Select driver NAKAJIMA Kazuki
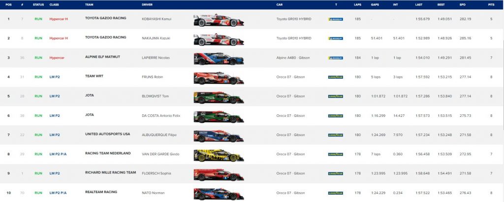504x202 pixels. (x=156, y=38)
